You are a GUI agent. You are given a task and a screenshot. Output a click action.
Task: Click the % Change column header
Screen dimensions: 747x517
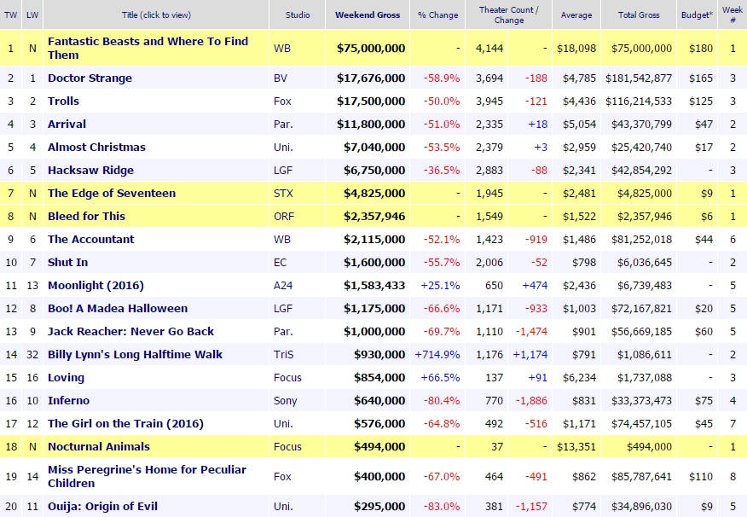(x=438, y=15)
